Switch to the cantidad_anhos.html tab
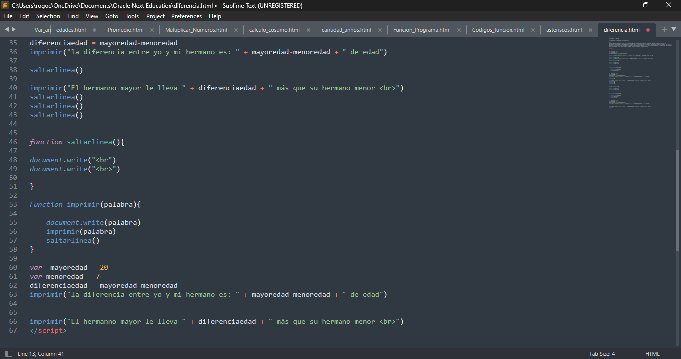The width and height of the screenshot is (681, 359). tap(346, 30)
